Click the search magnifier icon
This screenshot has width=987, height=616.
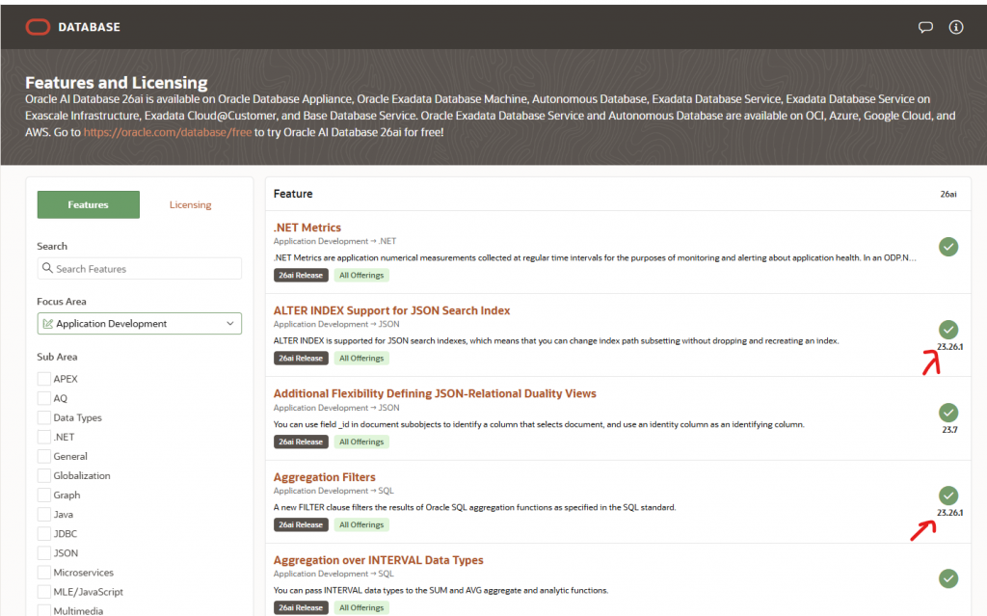click(x=47, y=268)
